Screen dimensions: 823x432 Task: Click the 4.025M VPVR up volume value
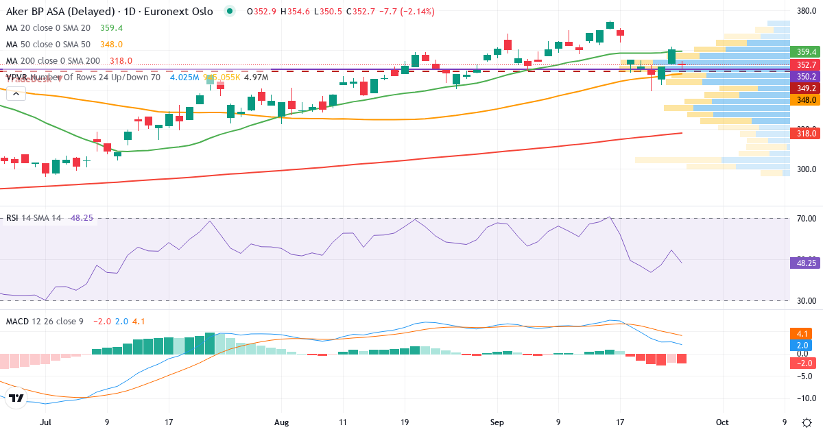point(184,77)
